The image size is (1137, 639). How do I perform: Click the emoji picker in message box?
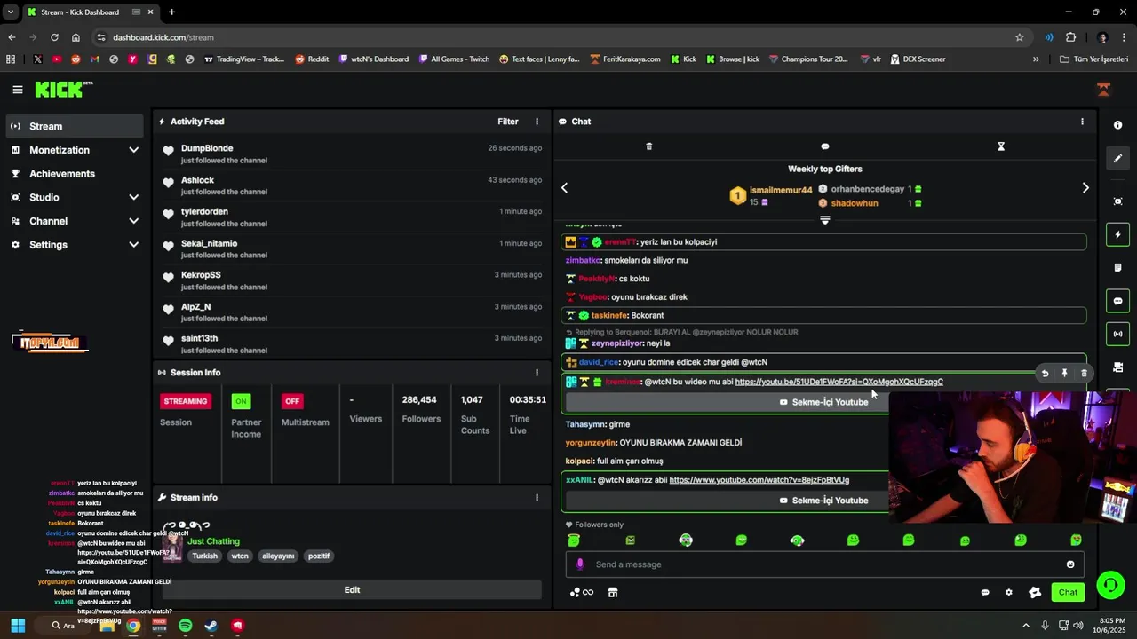(x=1069, y=564)
